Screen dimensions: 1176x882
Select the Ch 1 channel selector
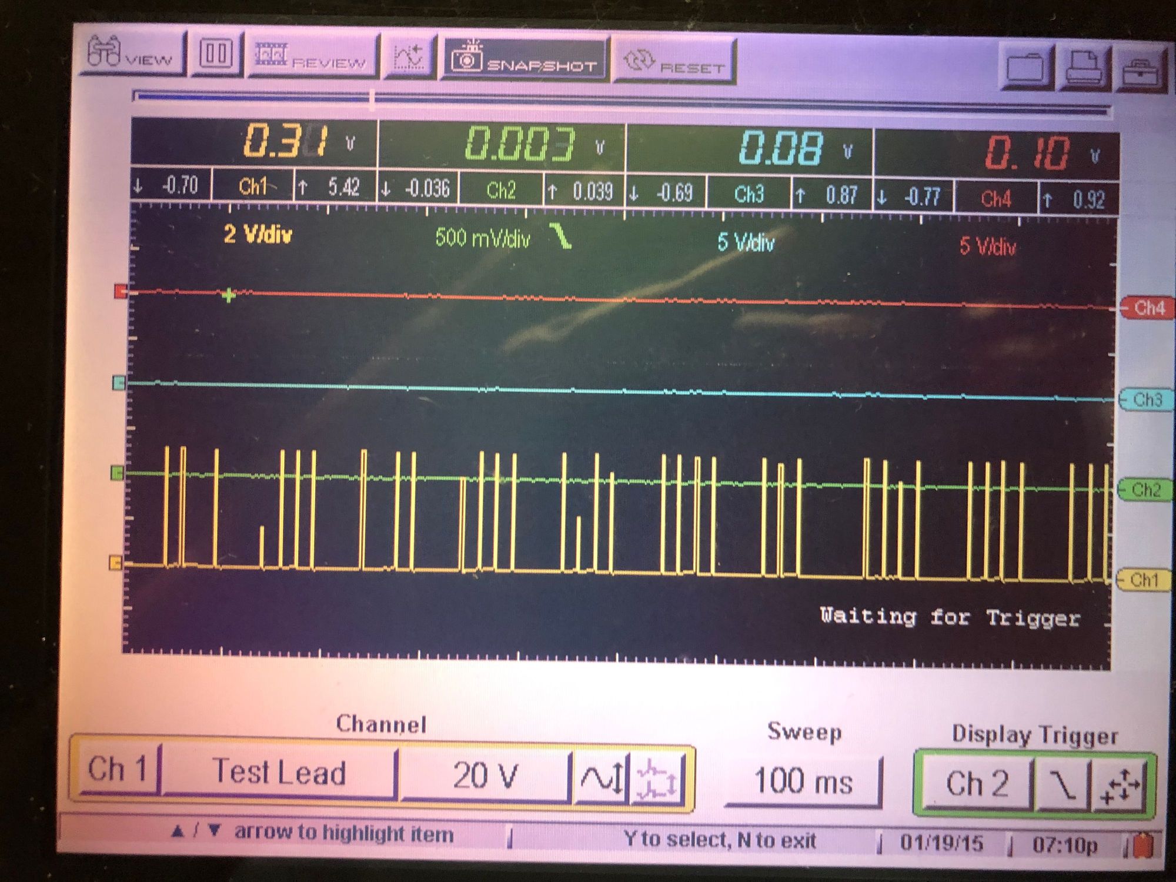[x=116, y=770]
